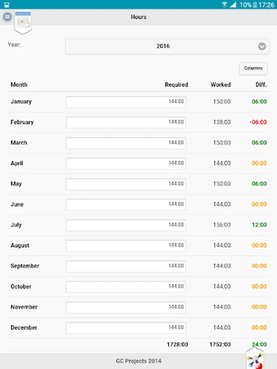Expand year selector using the arrow chevron
Image resolution: width=277 pixels, height=369 pixels.
coord(262,46)
